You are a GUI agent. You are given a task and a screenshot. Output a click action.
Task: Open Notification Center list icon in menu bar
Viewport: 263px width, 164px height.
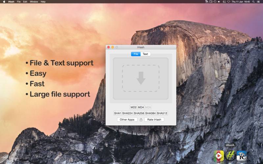pyautogui.click(x=259, y=2)
